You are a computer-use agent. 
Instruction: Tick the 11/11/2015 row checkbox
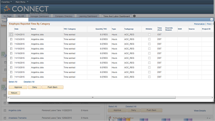11,77
